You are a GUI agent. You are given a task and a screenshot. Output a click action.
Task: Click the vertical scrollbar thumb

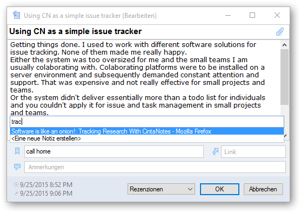tap(284, 77)
